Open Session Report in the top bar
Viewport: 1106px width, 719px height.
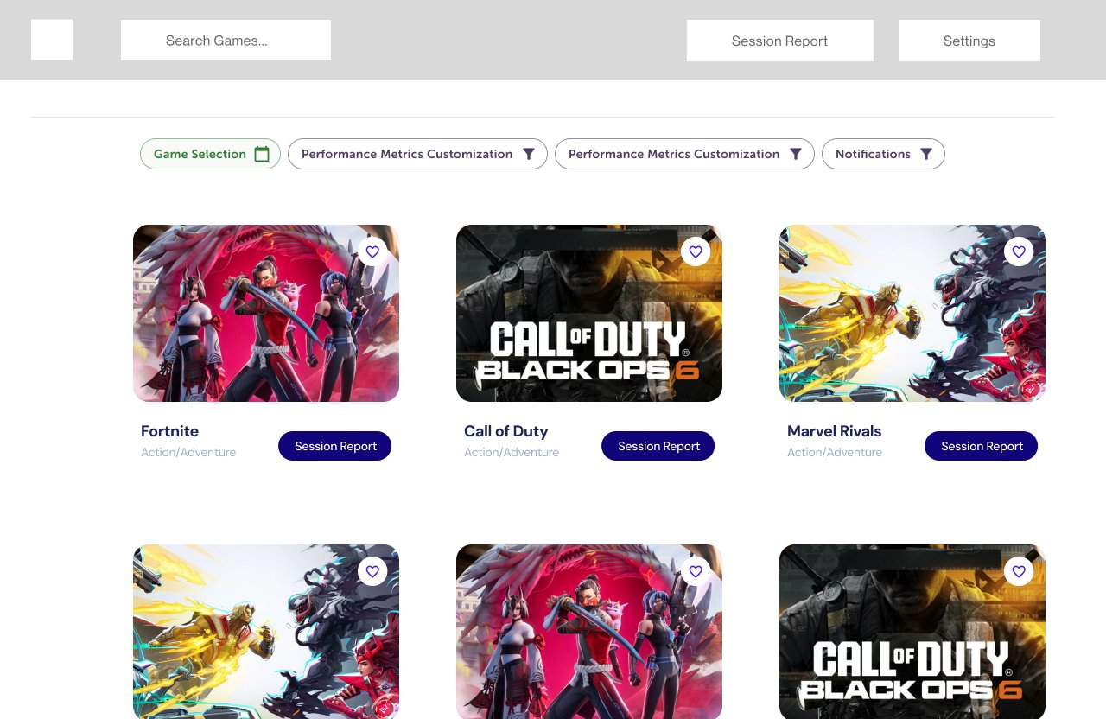tap(779, 41)
